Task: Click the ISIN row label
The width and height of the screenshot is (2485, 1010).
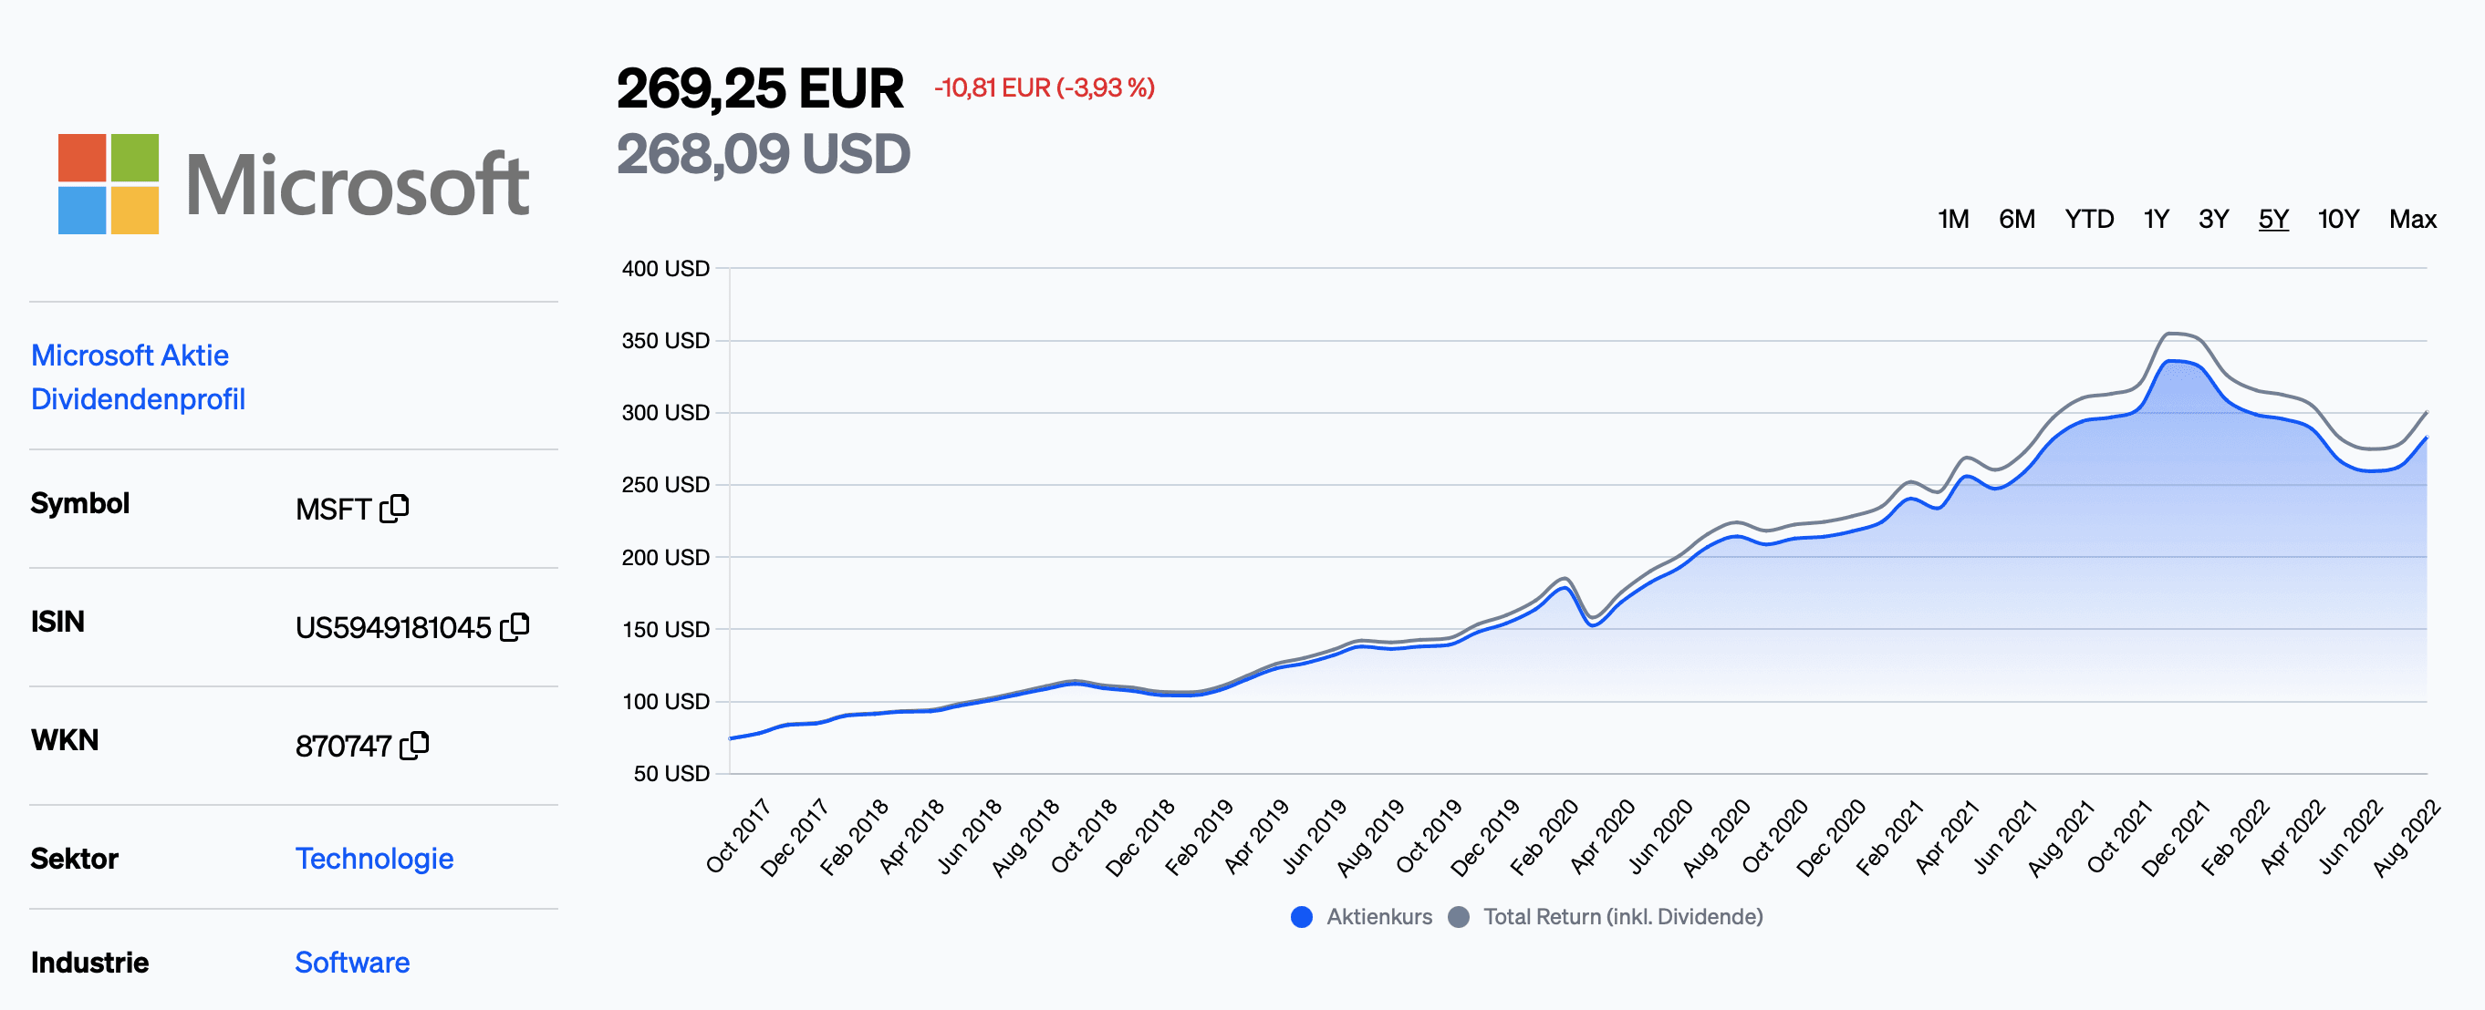Action: [x=57, y=622]
